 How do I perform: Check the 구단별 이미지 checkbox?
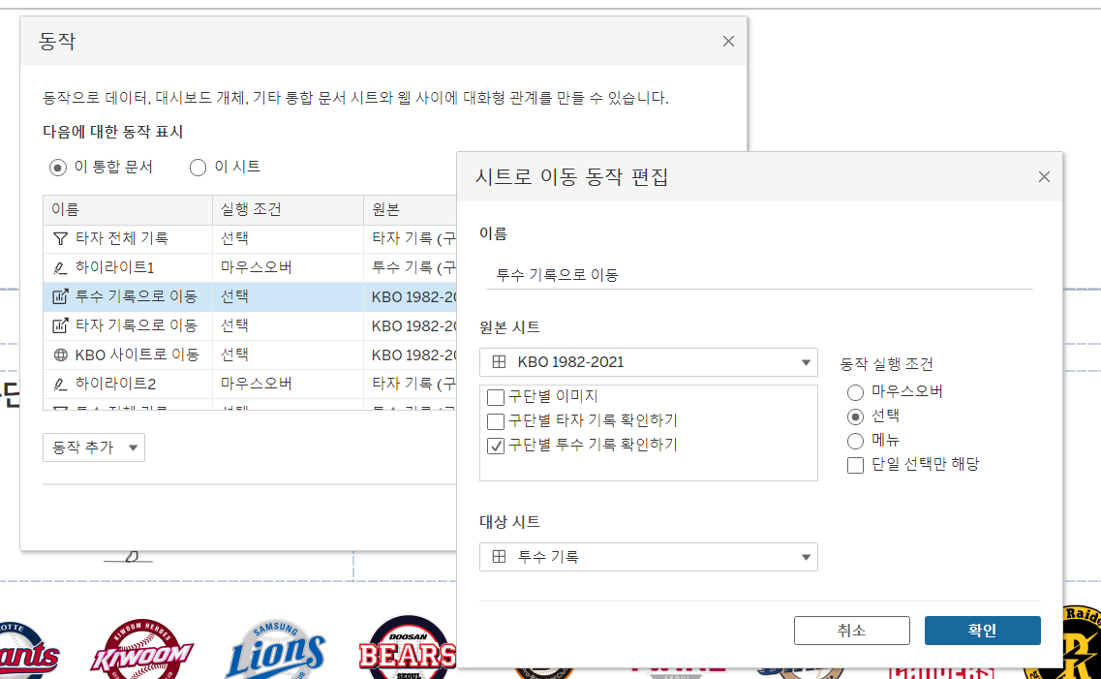496,397
